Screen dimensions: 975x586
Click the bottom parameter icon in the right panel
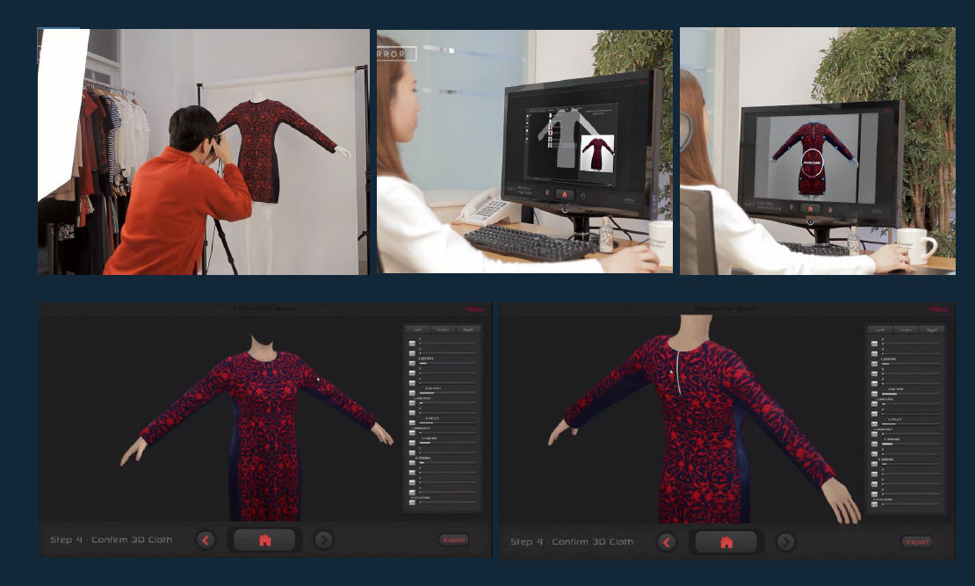874,503
